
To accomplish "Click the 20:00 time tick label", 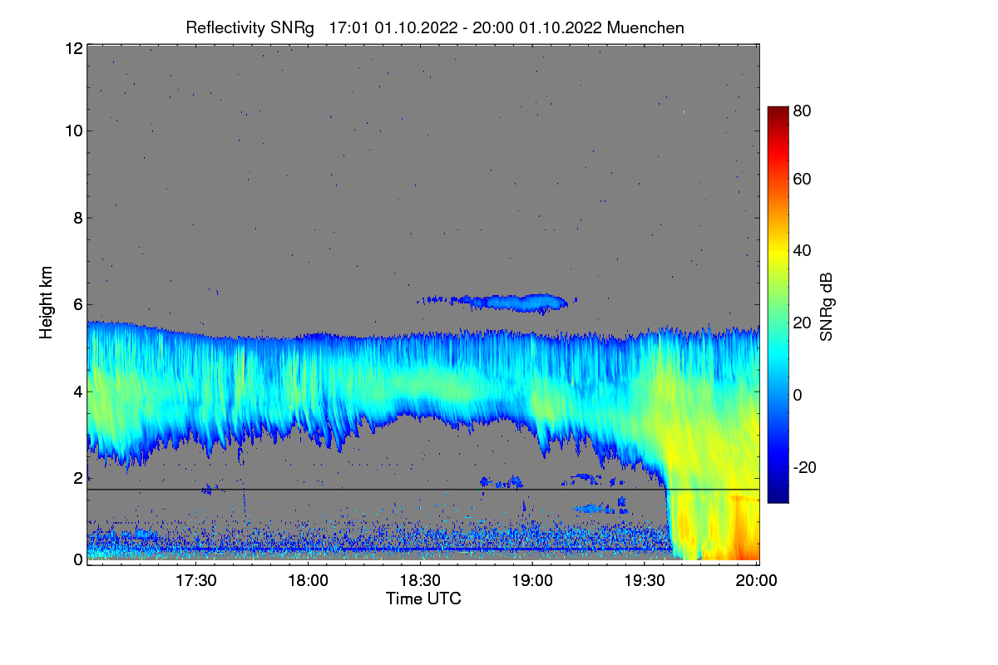I will [758, 580].
